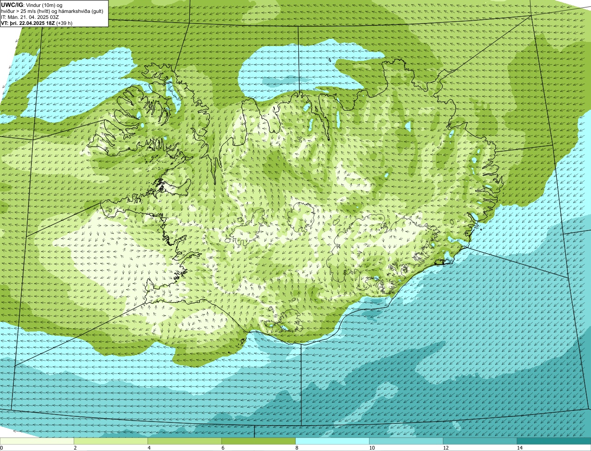Click the legend scale label "10"
Screen dimensions: 591x451
click(372, 448)
